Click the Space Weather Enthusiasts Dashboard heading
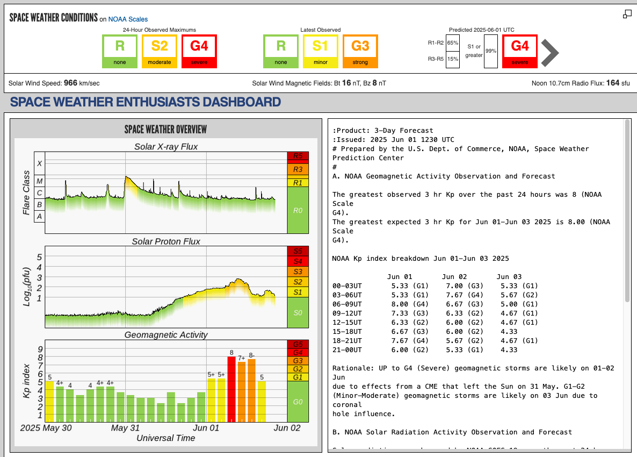Screen dimensions: 637x457 point(146,102)
